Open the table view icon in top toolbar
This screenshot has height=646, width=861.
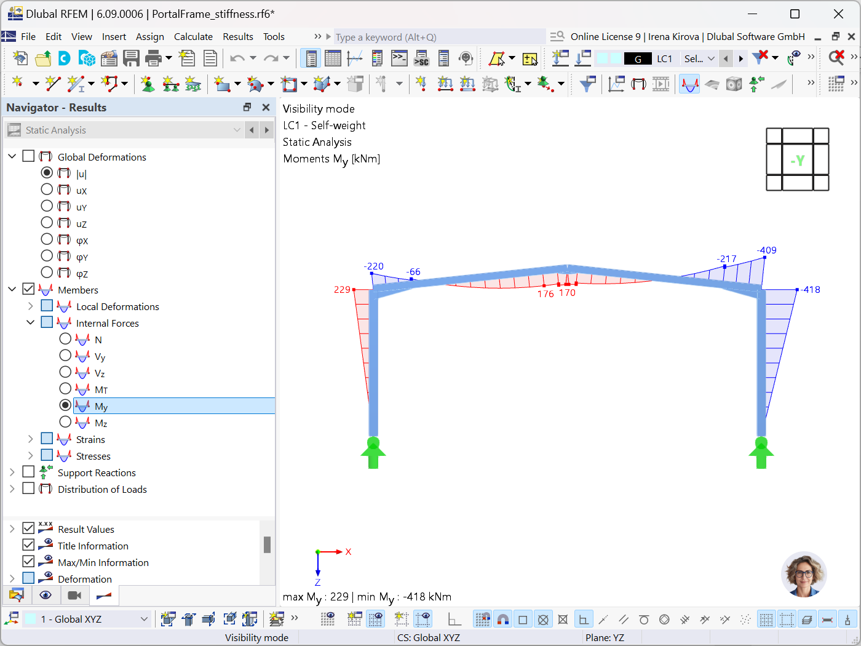pos(333,58)
